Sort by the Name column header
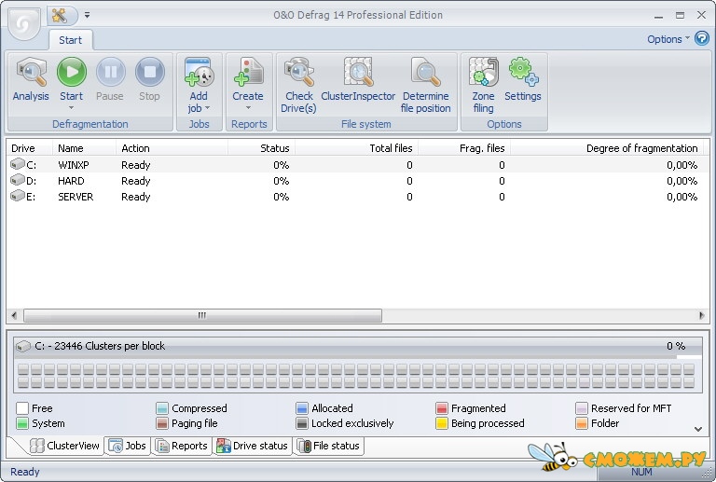Image resolution: width=716 pixels, height=482 pixels. coord(84,148)
